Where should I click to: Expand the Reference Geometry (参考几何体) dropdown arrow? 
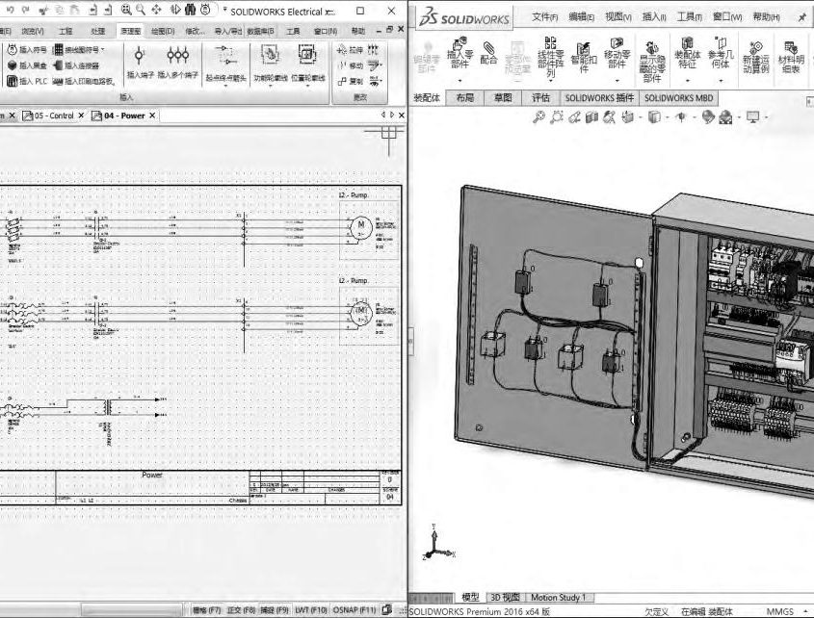tap(721, 81)
